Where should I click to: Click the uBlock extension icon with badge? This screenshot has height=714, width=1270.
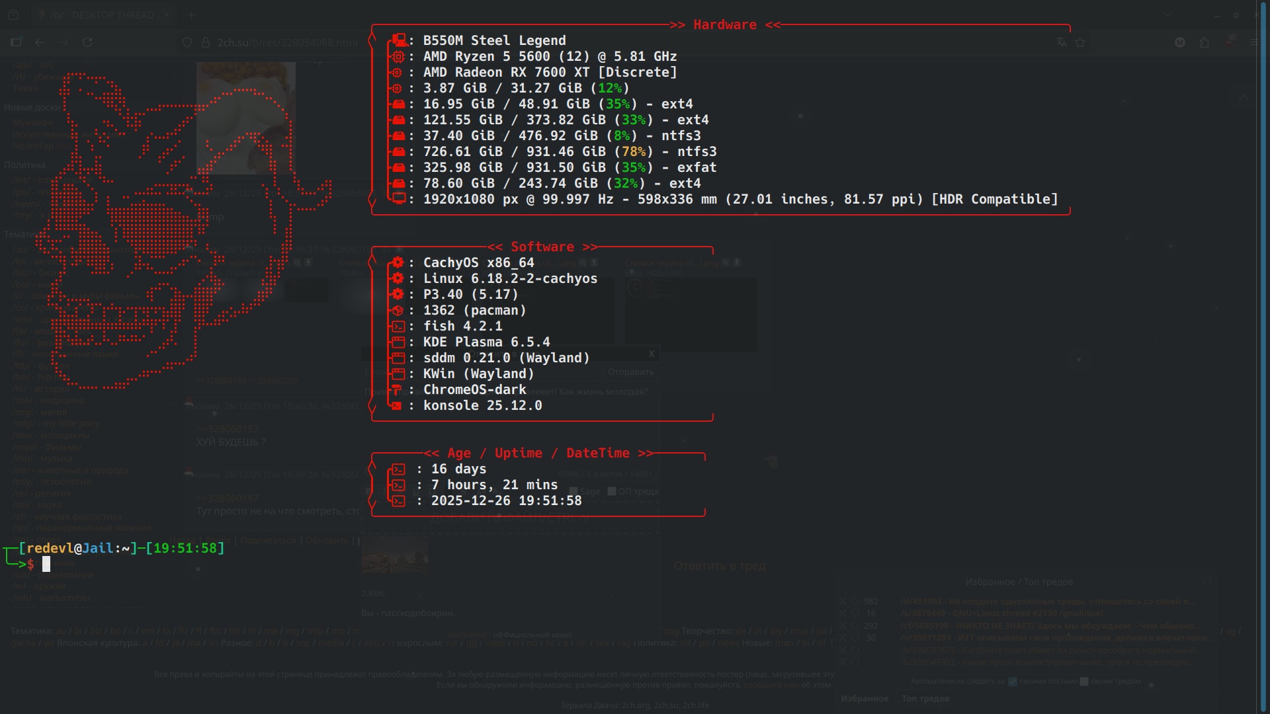[x=1229, y=42]
